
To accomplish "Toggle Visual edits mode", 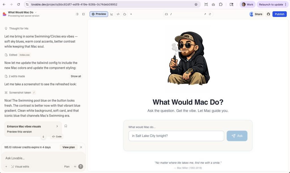I will pyautogui.click(x=20, y=166).
